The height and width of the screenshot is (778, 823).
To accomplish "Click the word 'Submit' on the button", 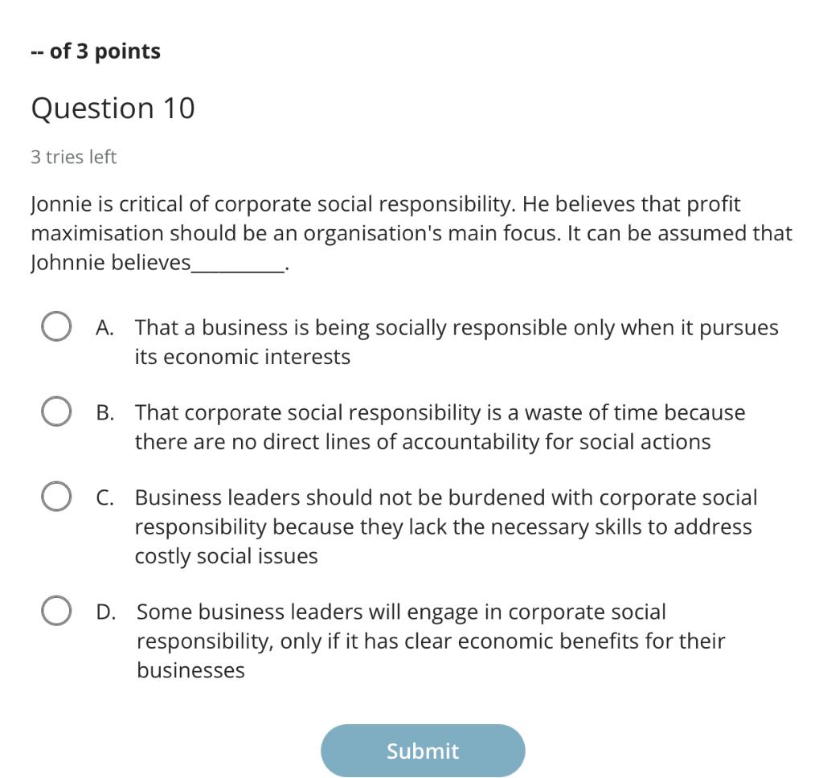I will [x=423, y=750].
